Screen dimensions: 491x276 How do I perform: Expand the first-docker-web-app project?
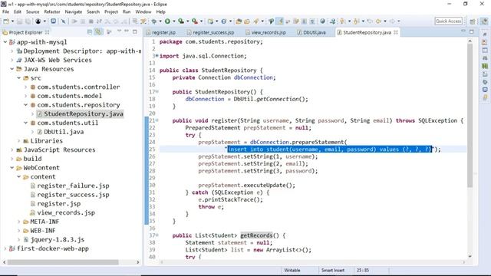click(x=5, y=248)
